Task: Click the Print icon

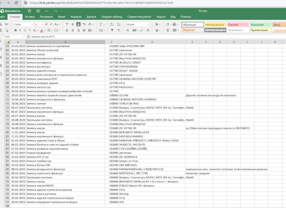Action: pyautogui.click(x=38, y=11)
